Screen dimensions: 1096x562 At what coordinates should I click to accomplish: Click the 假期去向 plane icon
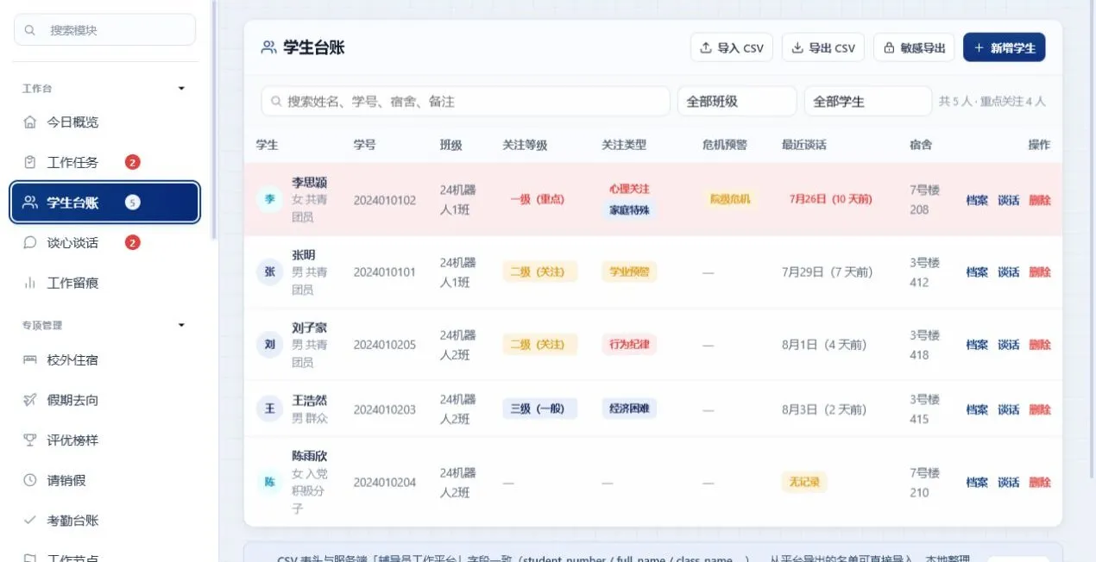[x=30, y=400]
